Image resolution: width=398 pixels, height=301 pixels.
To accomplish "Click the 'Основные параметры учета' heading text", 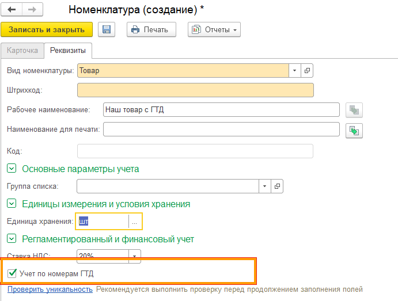I will click(x=81, y=169).
